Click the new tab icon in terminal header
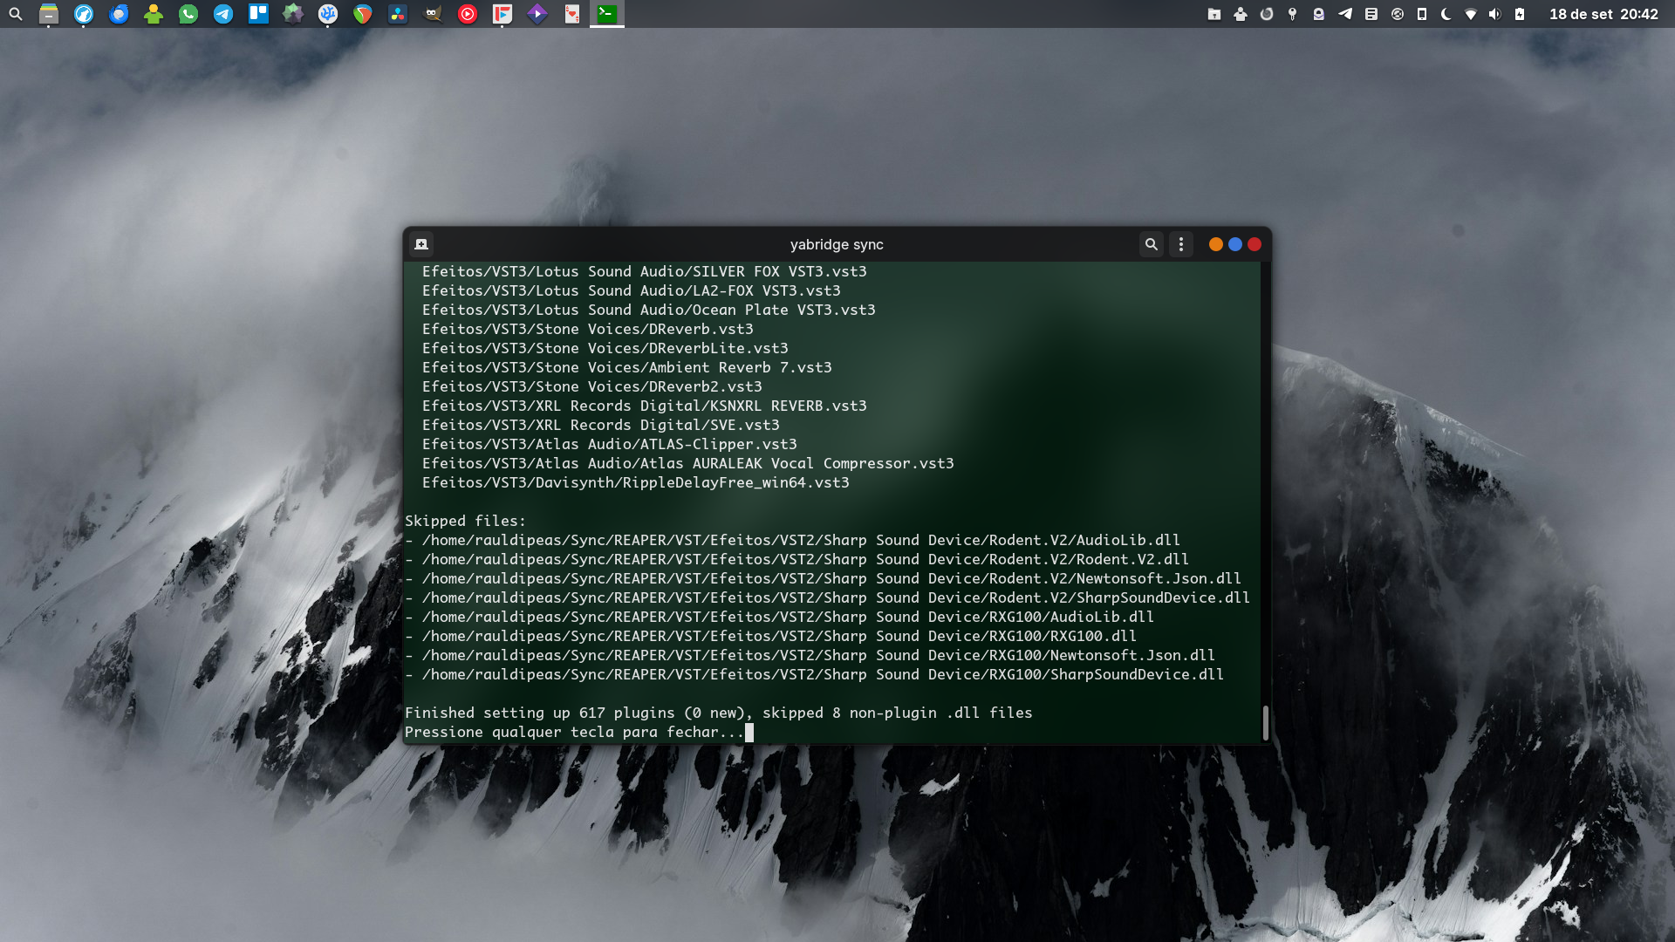This screenshot has width=1675, height=942. [x=421, y=244]
